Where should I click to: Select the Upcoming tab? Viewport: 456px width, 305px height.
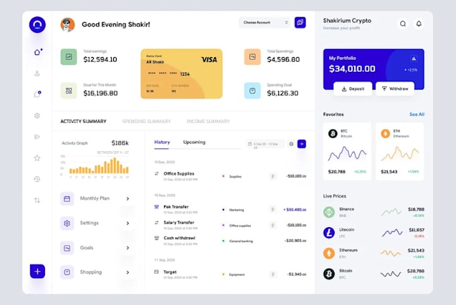194,142
